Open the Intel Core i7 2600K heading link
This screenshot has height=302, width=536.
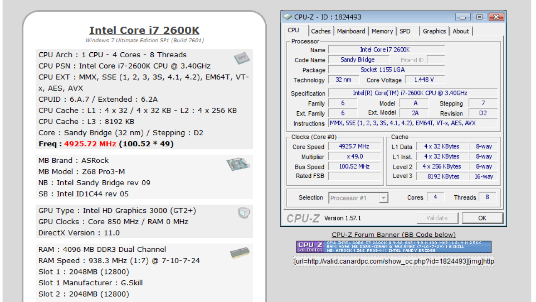pyautogui.click(x=144, y=31)
